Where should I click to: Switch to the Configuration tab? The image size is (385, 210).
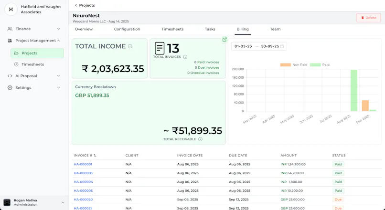(x=127, y=29)
